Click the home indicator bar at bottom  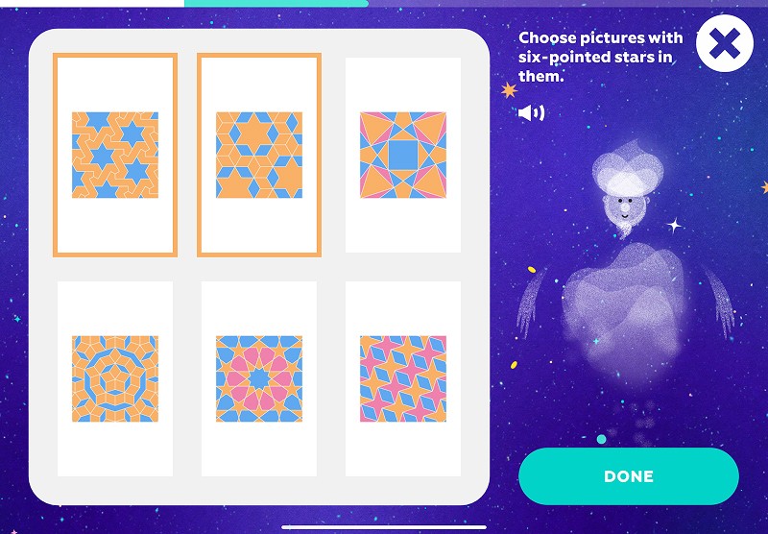[x=384, y=527]
